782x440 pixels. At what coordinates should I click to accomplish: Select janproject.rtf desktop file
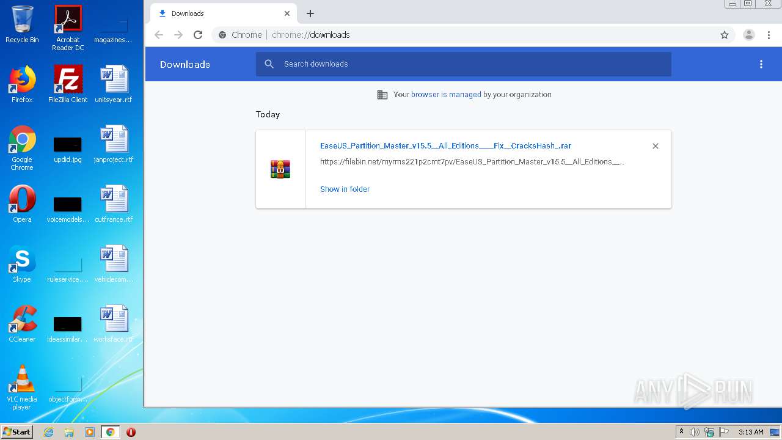114,144
